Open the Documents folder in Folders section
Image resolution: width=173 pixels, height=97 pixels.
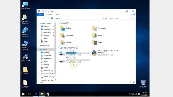[99, 28]
